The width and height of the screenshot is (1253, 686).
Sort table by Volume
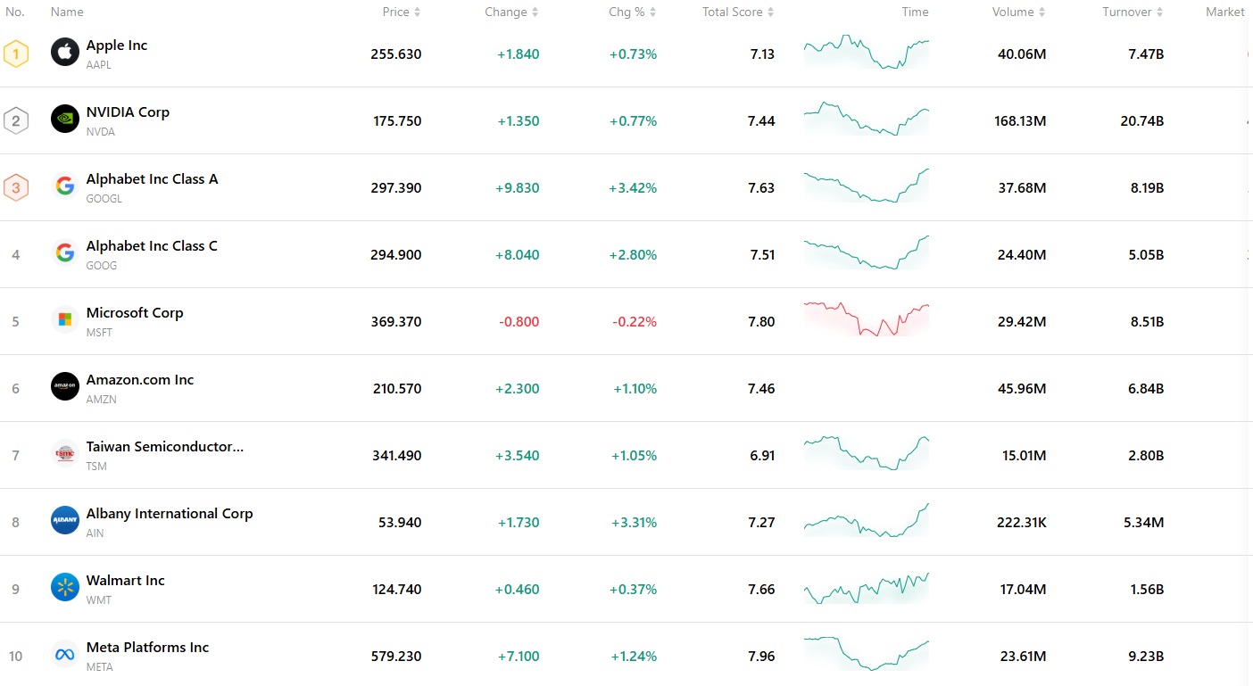click(1018, 12)
